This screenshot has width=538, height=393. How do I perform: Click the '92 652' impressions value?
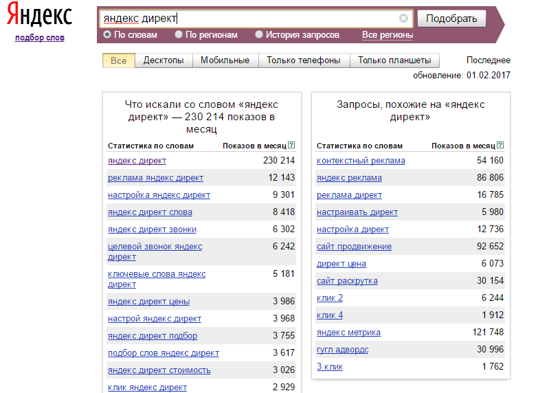coord(491,246)
